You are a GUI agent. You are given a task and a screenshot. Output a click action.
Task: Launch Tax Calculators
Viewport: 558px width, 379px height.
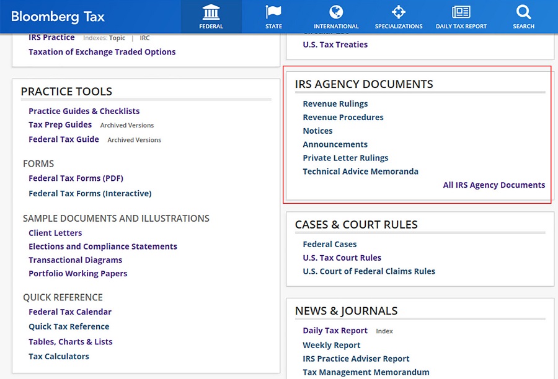pyautogui.click(x=59, y=357)
